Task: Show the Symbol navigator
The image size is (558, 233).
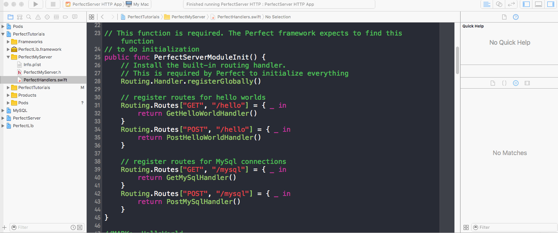Action: coord(19,17)
